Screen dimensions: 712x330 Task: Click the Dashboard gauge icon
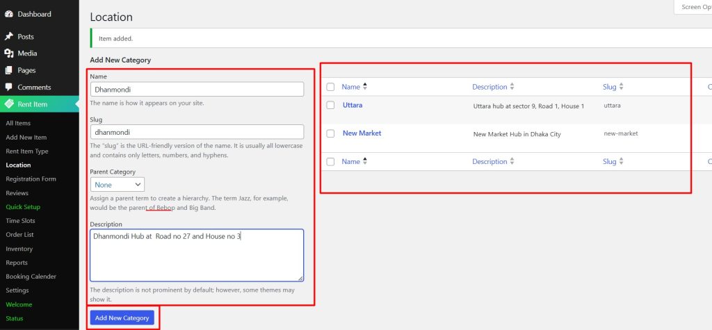point(9,14)
